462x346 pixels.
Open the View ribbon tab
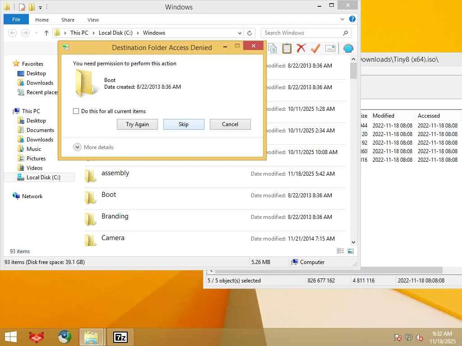coord(93,20)
